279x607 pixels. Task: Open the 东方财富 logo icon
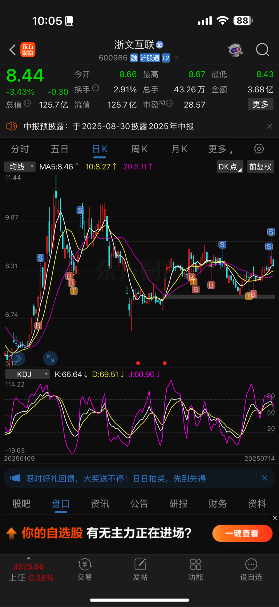point(28,49)
